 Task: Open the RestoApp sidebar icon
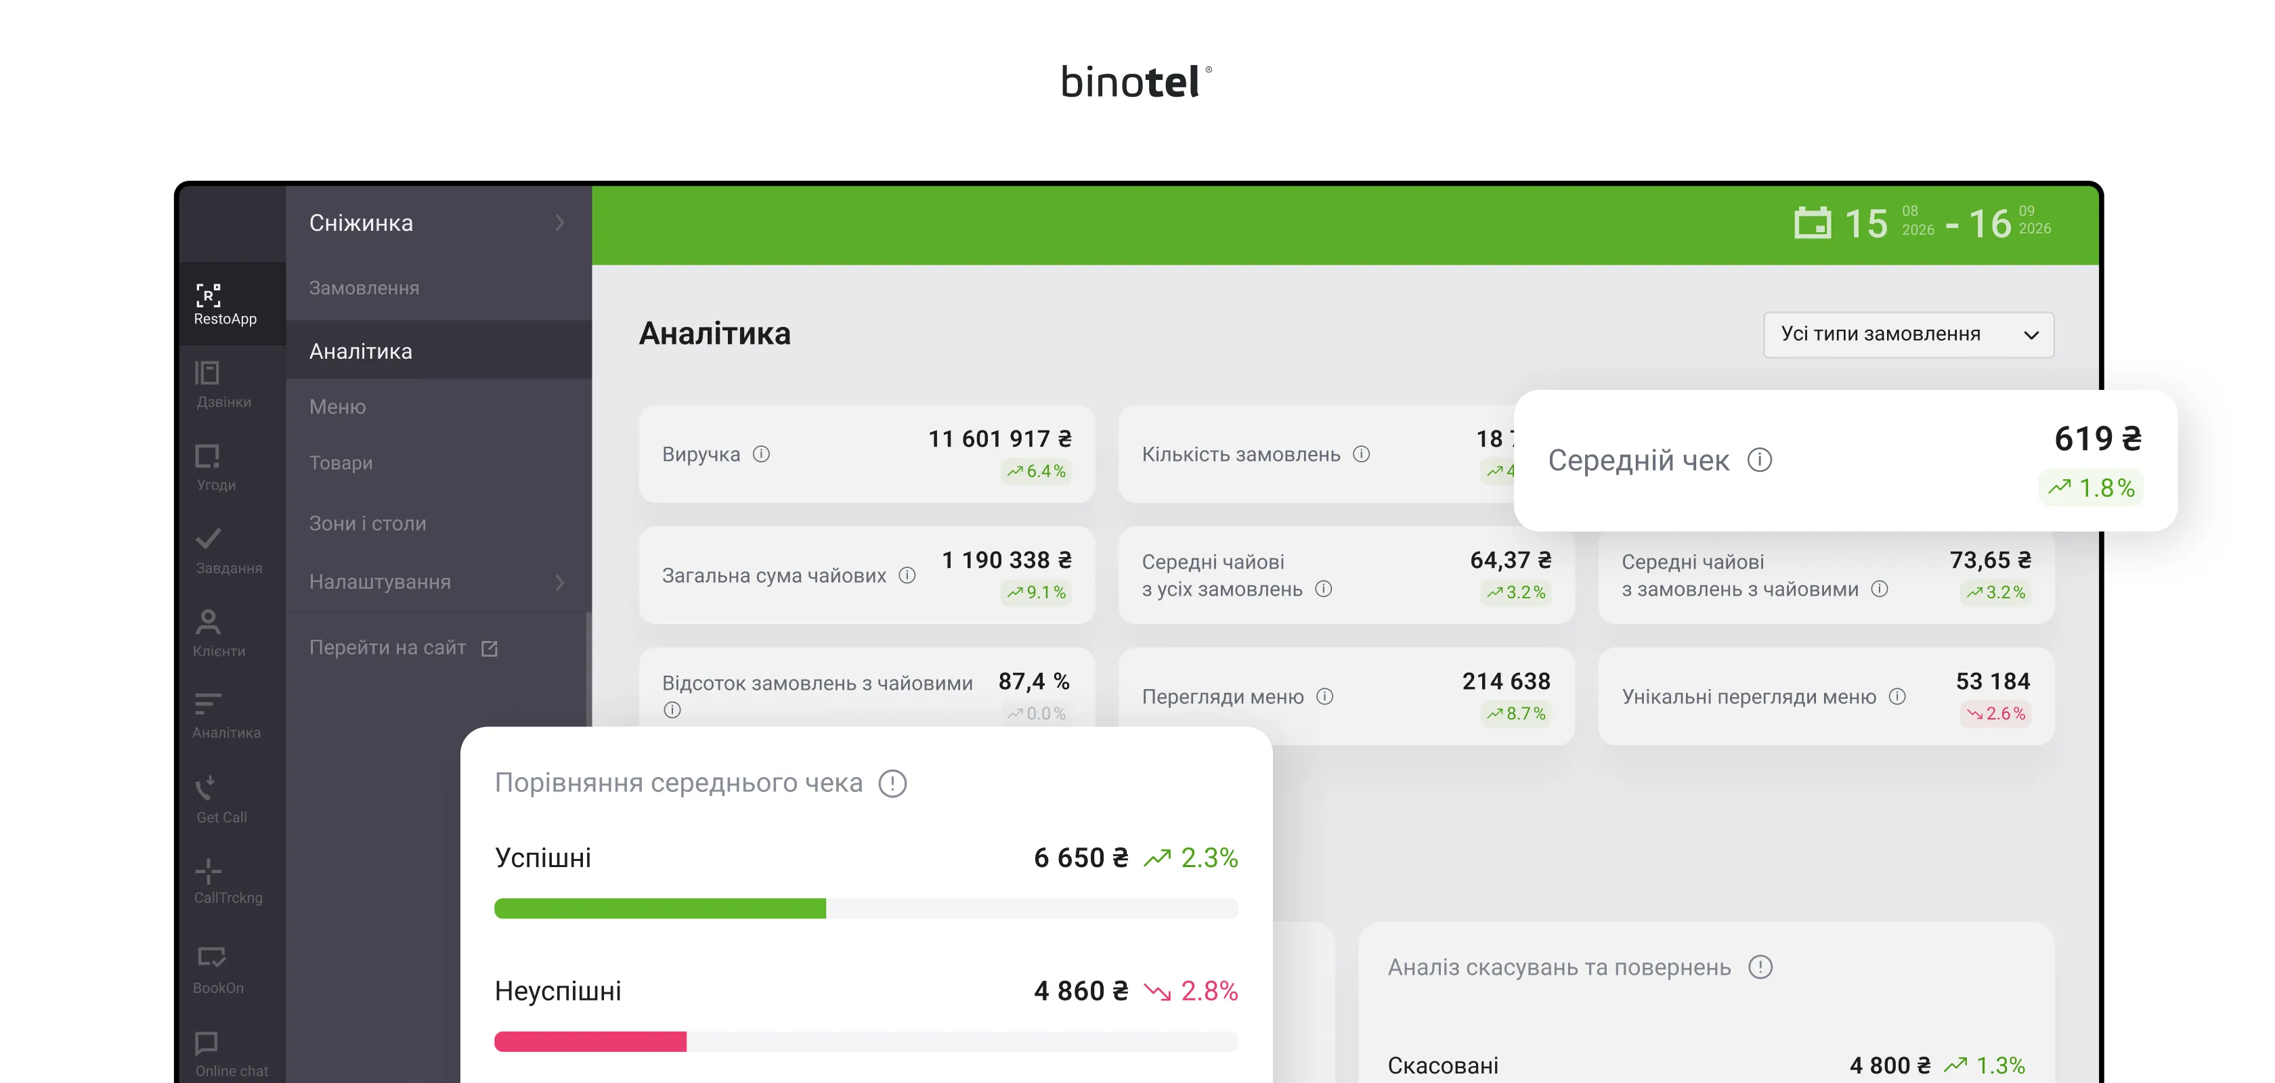(209, 295)
